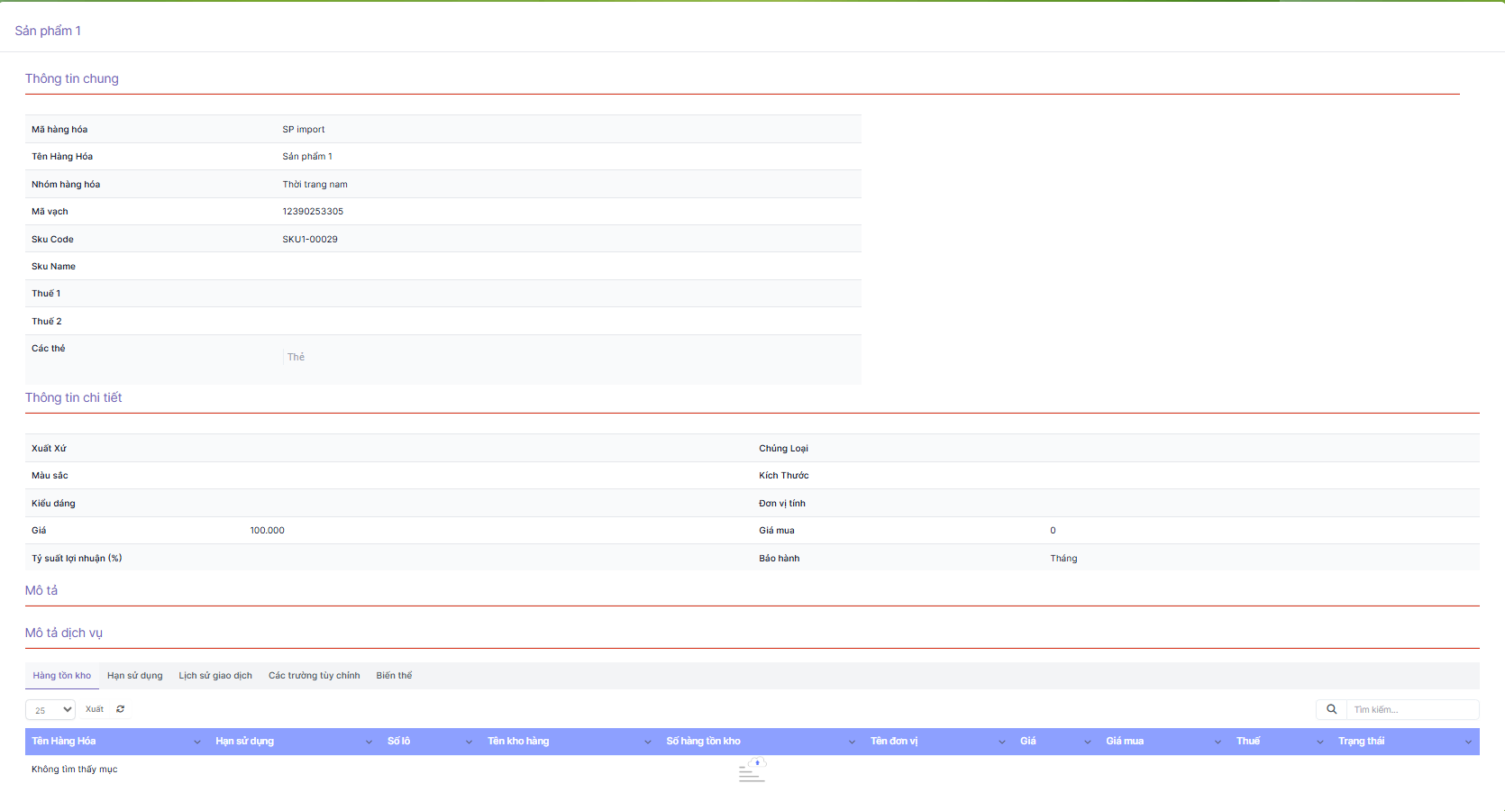Click the Sản phẩm 1 page title
Image resolution: width=1505 pixels, height=811 pixels.
coord(48,31)
